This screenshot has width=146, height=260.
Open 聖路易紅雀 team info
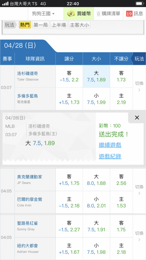tap(27, 223)
